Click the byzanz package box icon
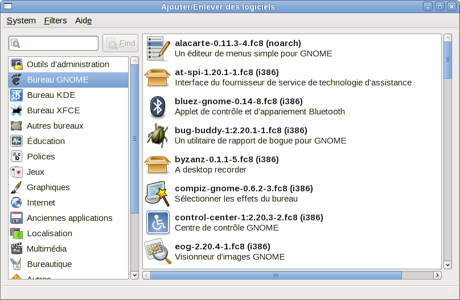The image size is (460, 300). pos(158,165)
